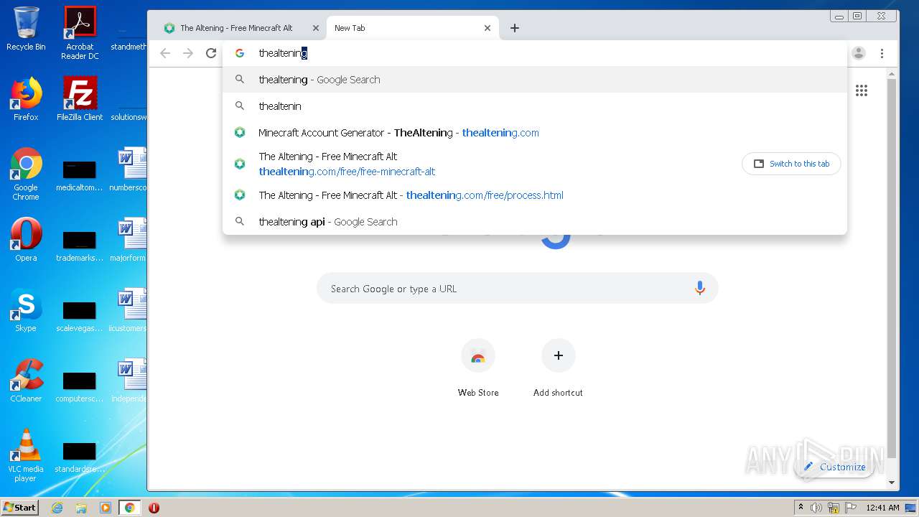The height and width of the screenshot is (517, 919).
Task: Open the Acrobat Reader DC desktop icon
Action: click(x=80, y=32)
